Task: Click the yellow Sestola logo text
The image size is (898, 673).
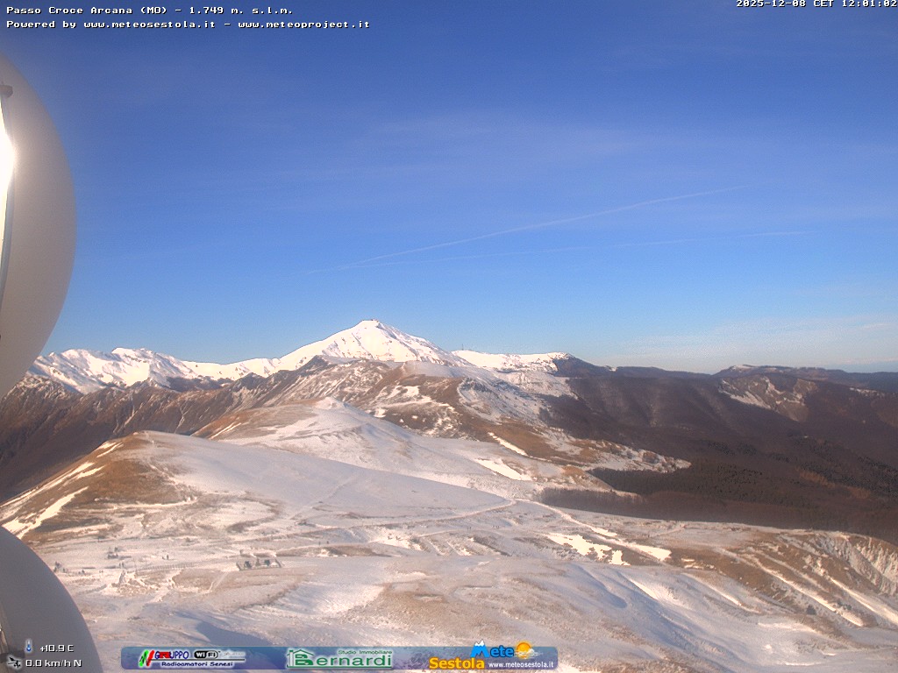Action: click(x=456, y=663)
